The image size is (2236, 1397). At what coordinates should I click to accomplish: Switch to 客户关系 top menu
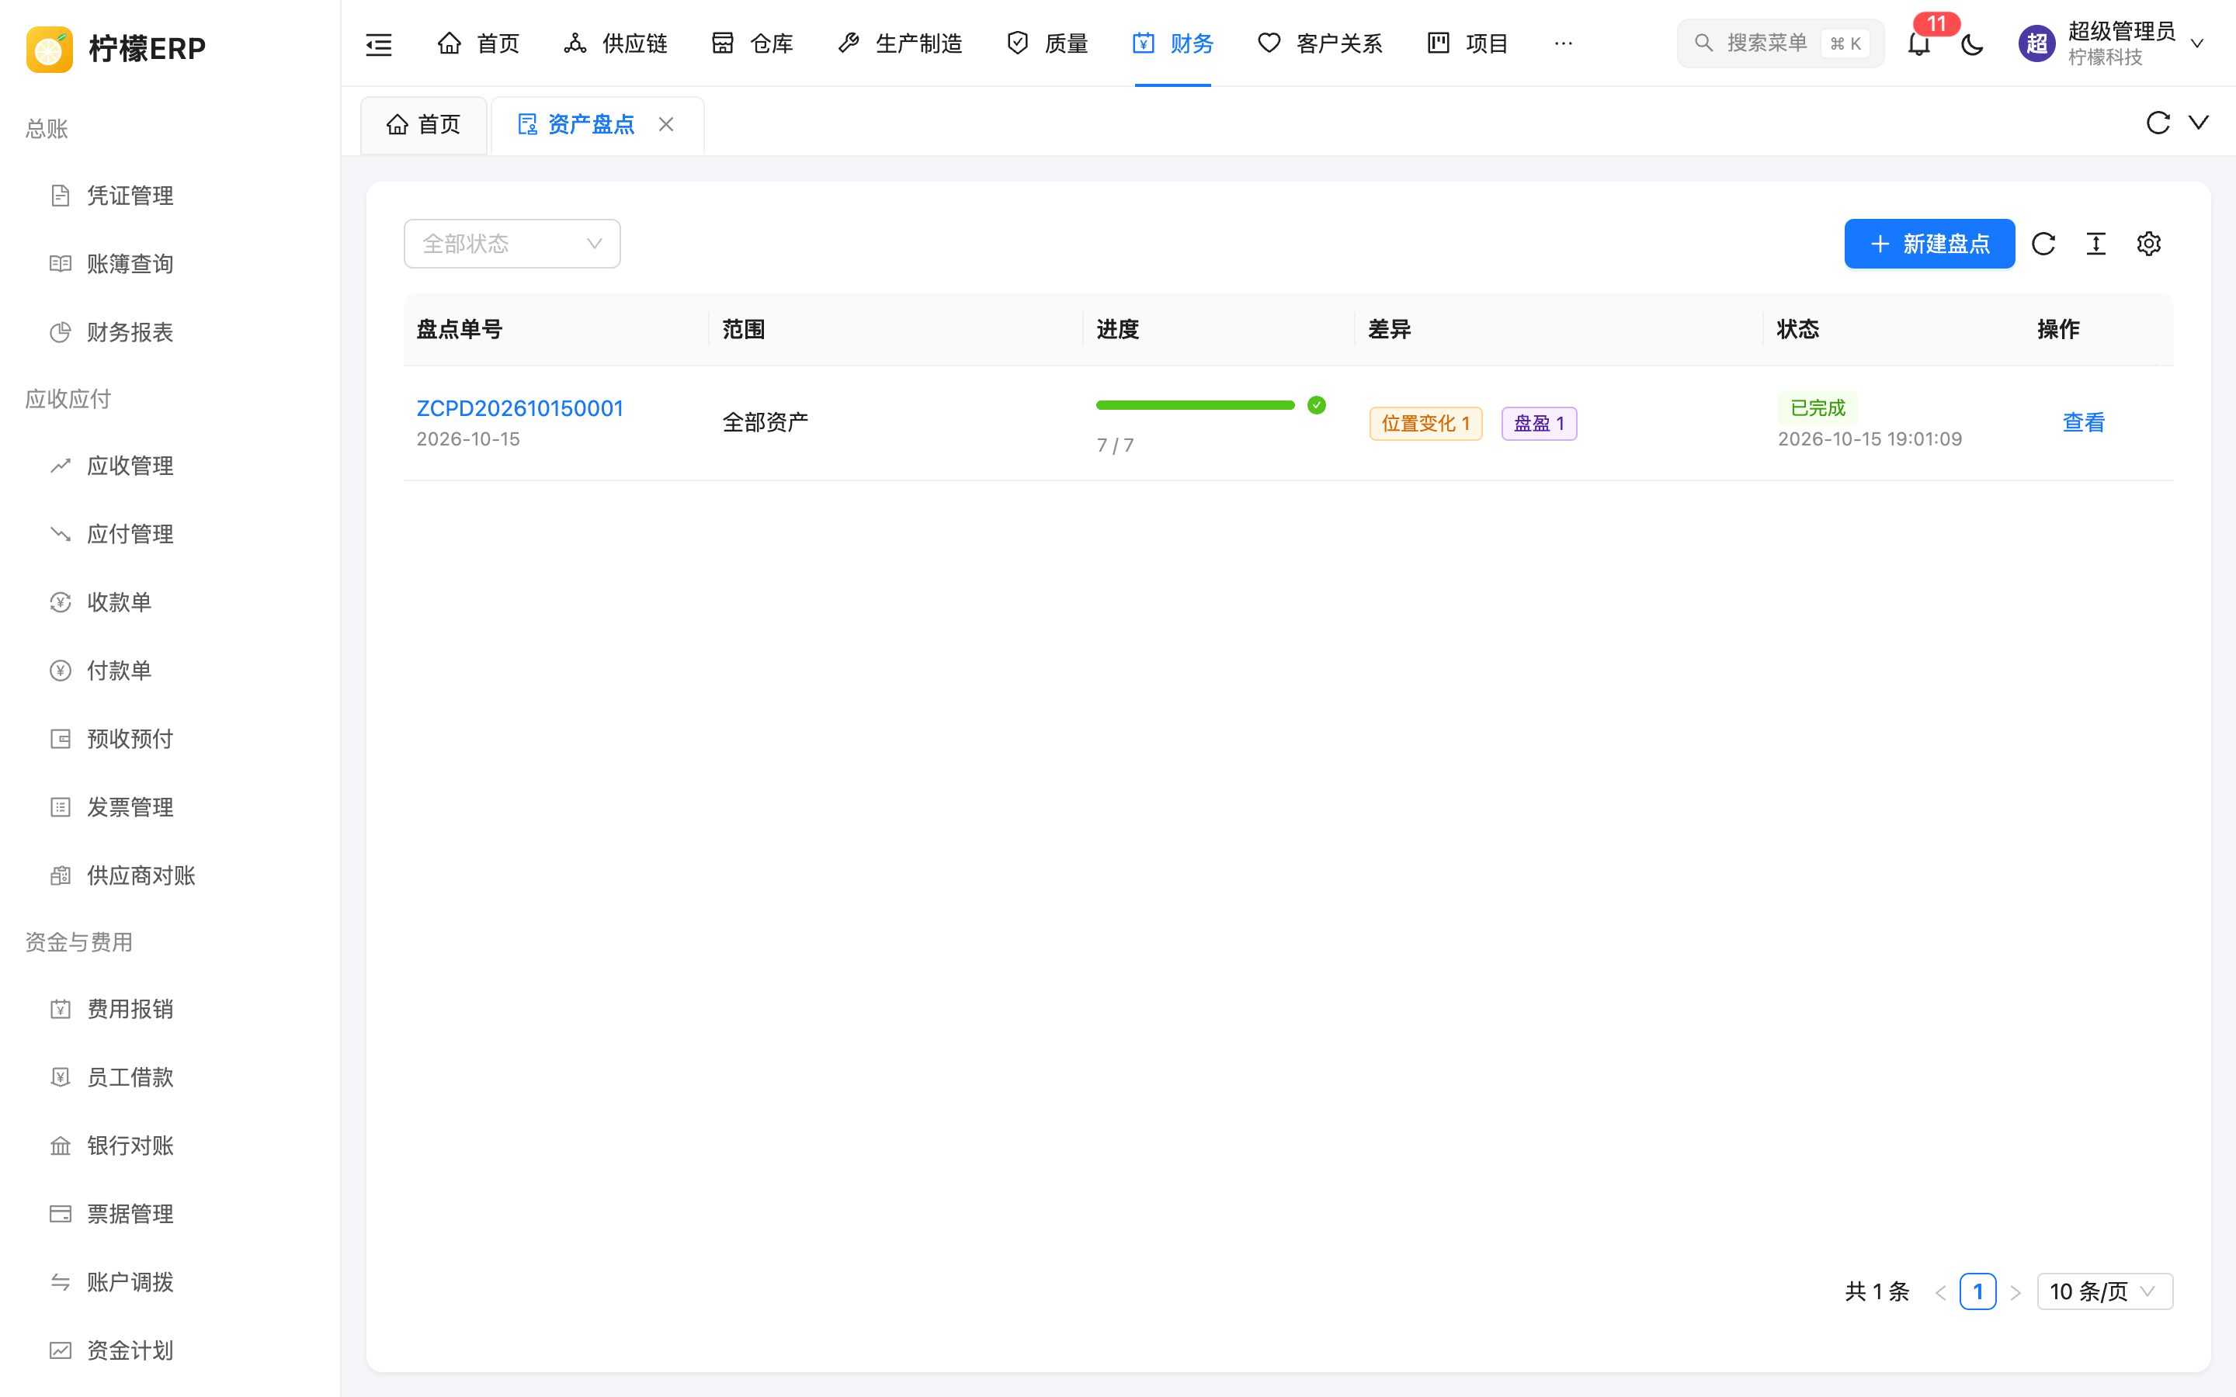tap(1321, 43)
